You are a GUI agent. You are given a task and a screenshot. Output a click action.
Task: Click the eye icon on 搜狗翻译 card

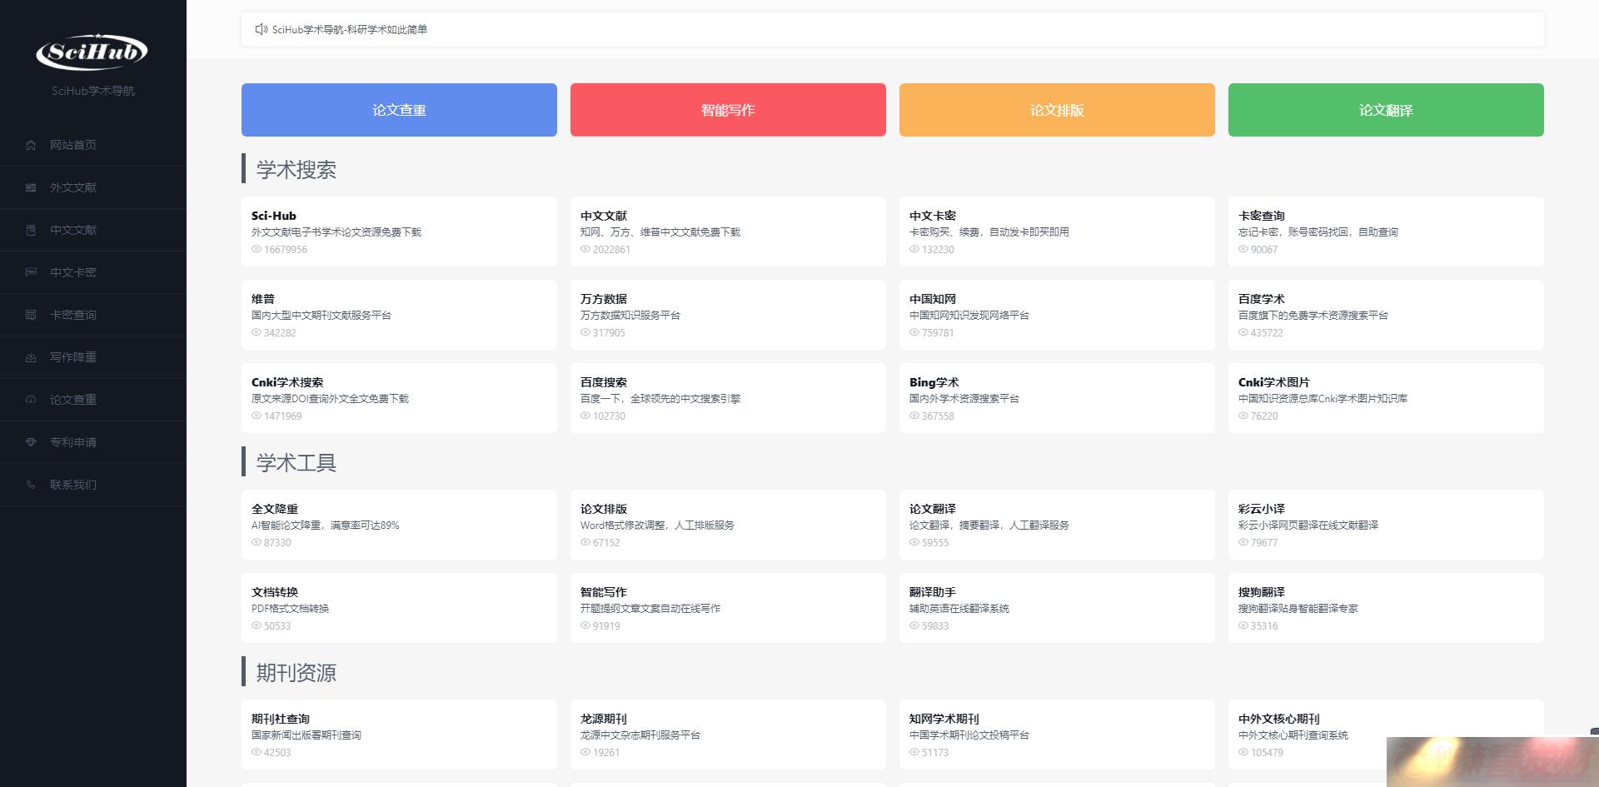[1243, 626]
